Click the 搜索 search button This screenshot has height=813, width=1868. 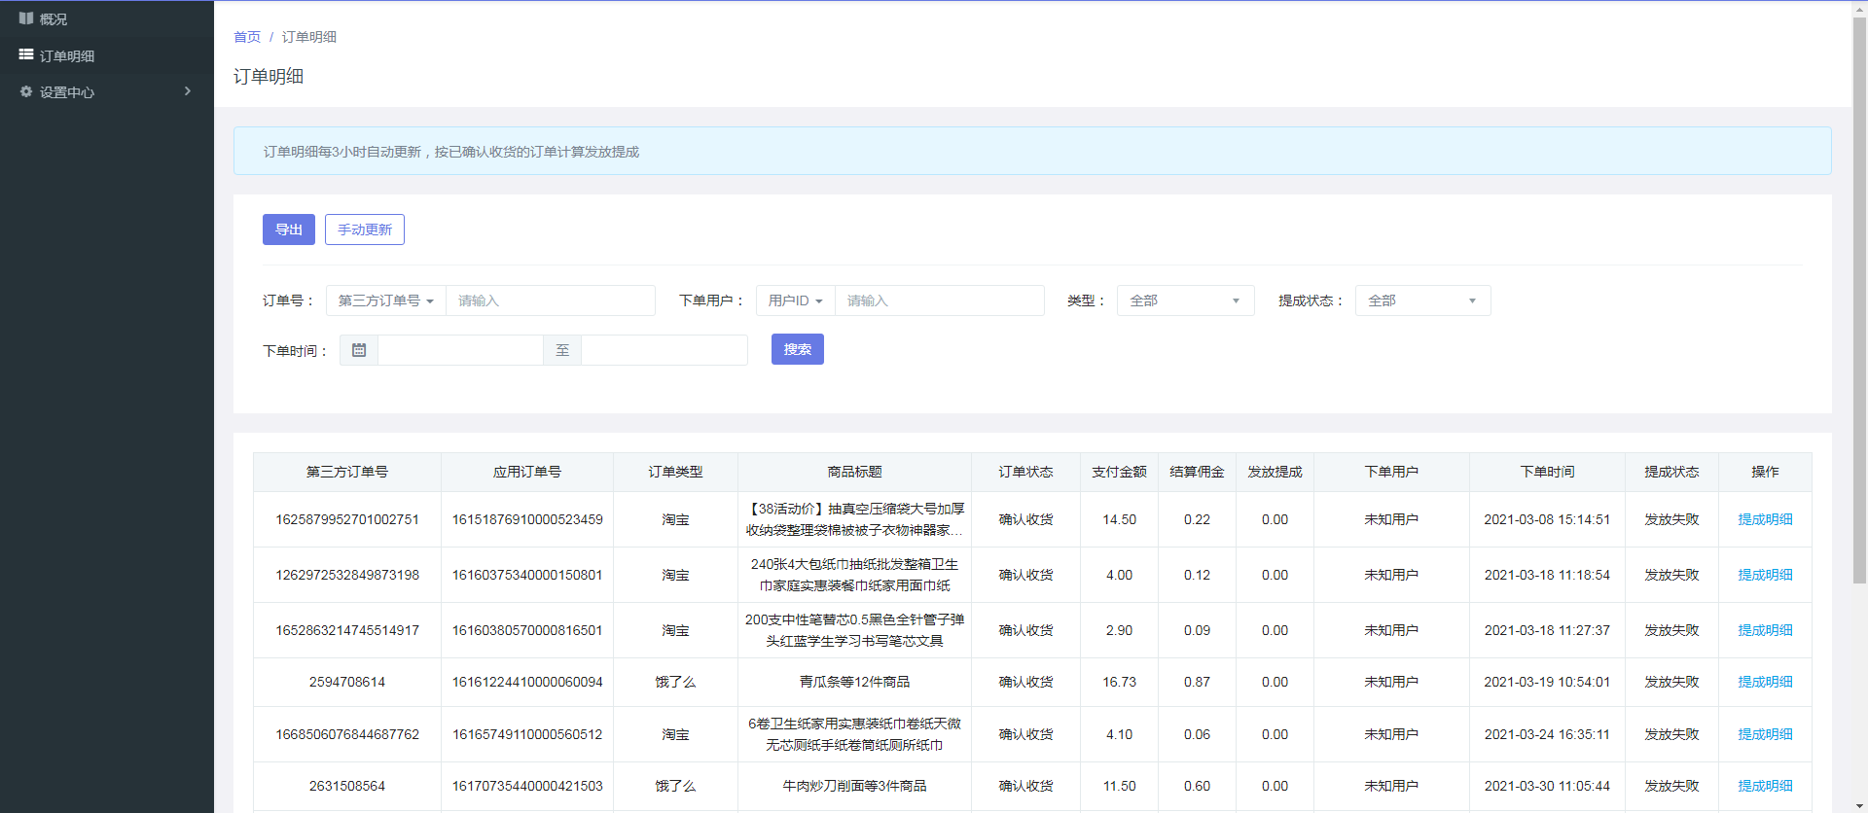coord(798,349)
